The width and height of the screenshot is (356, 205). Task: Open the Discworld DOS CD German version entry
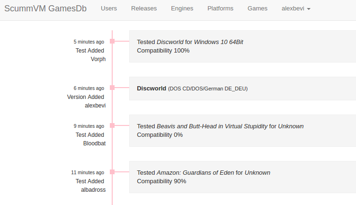coord(242,89)
